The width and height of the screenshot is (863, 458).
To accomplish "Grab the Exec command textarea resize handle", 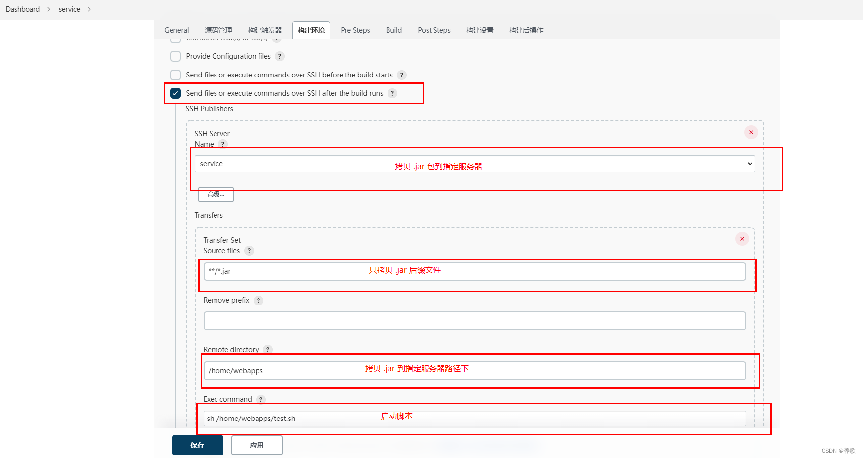I will (x=743, y=423).
